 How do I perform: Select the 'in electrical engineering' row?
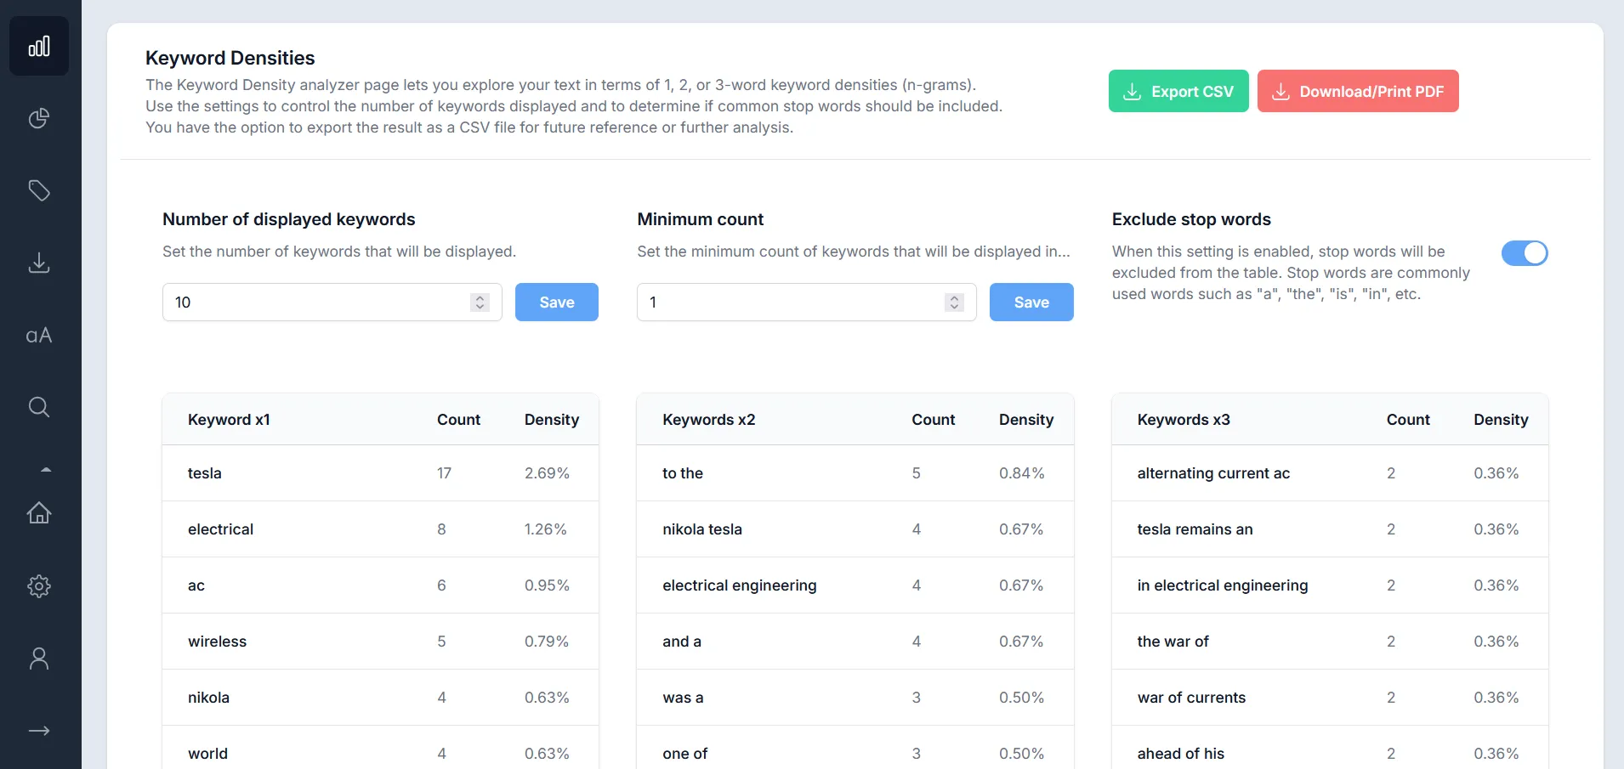[x=1330, y=585]
